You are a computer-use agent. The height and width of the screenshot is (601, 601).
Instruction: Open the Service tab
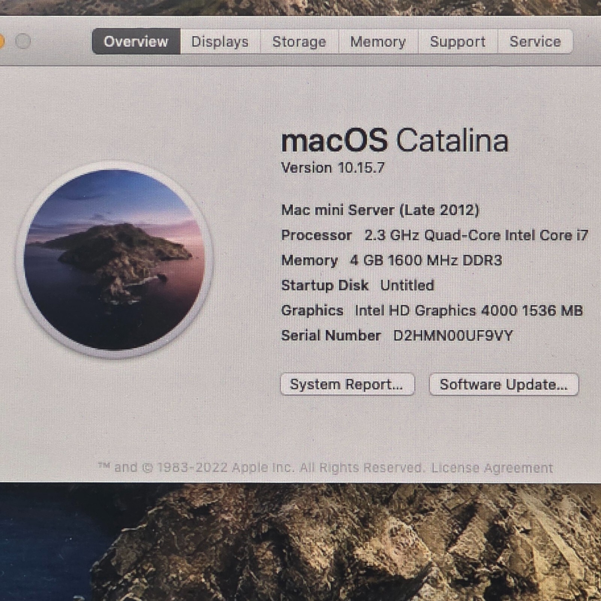535,41
